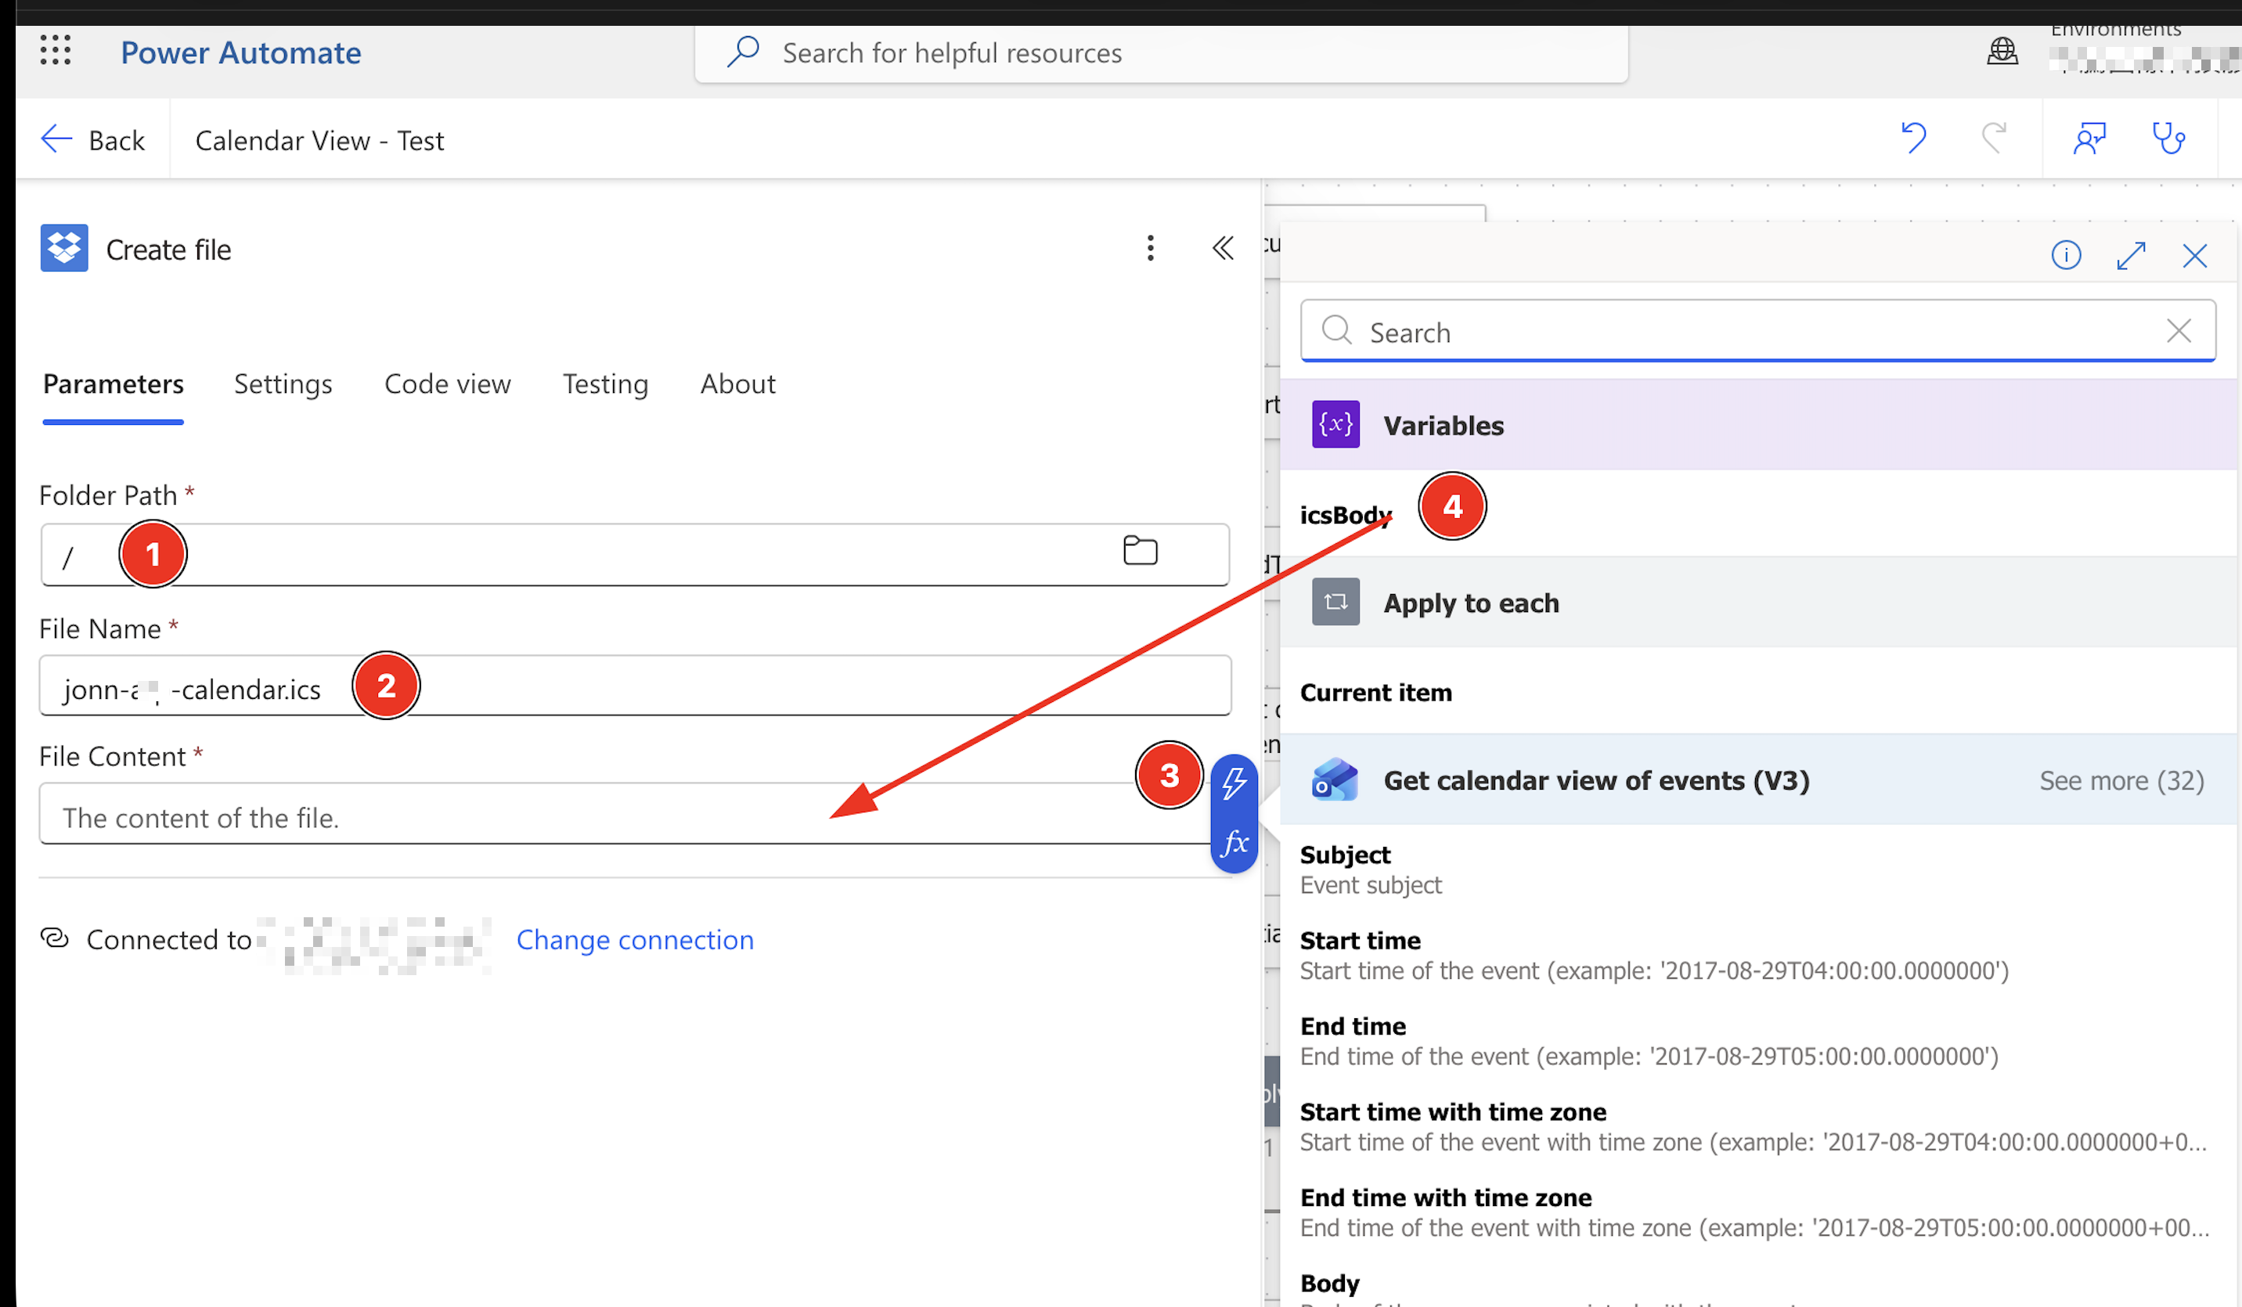The height and width of the screenshot is (1307, 2242).
Task: Edit the File Name input field
Action: (x=634, y=686)
